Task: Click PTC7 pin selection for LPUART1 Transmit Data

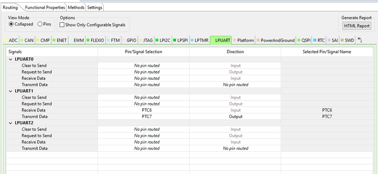Action: 143,117
